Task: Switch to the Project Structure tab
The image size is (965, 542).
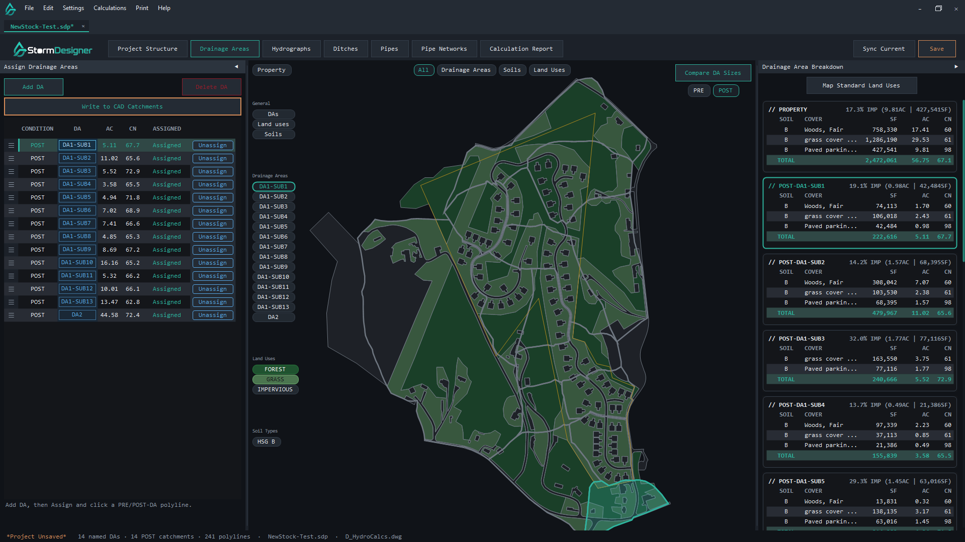Action: pyautogui.click(x=147, y=49)
